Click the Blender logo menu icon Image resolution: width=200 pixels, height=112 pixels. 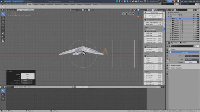pyautogui.click(x=2, y=4)
